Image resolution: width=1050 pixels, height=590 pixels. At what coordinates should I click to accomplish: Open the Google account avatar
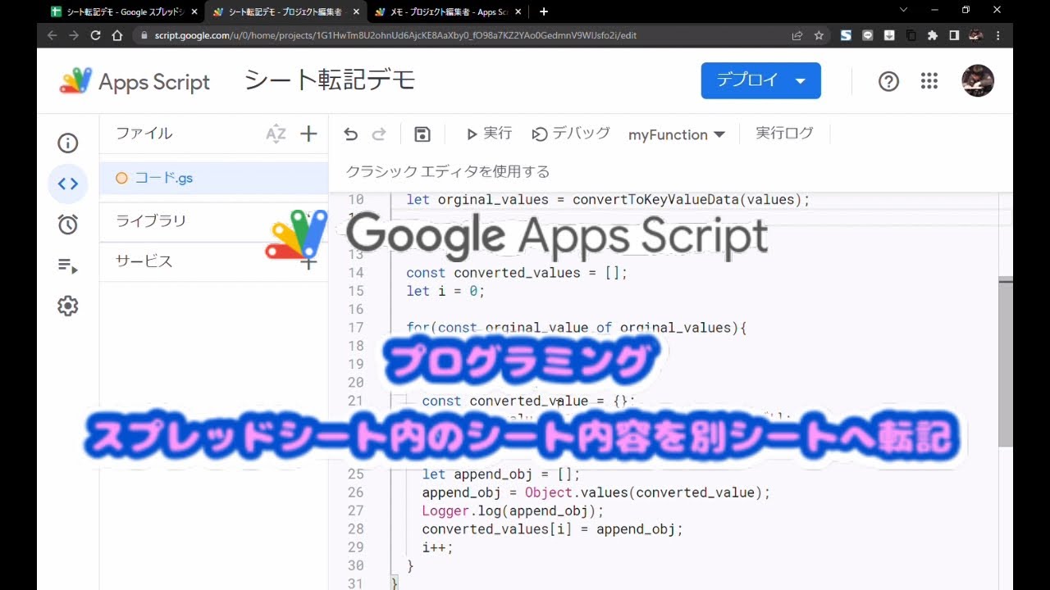click(978, 81)
